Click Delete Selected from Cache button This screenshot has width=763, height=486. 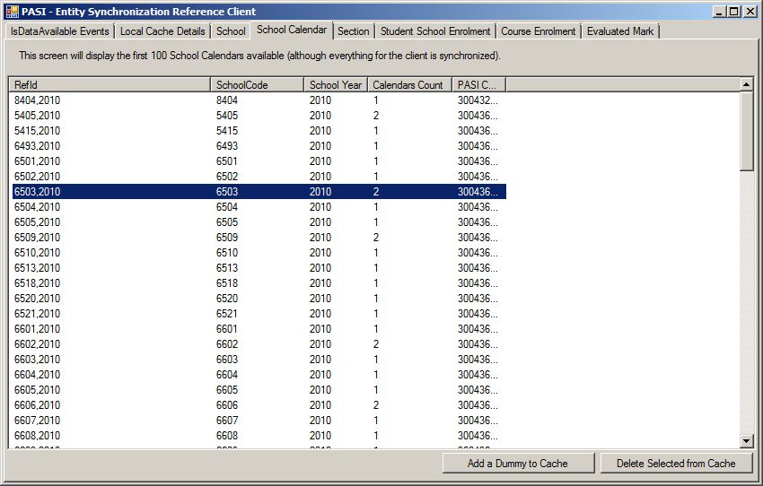pos(676,464)
